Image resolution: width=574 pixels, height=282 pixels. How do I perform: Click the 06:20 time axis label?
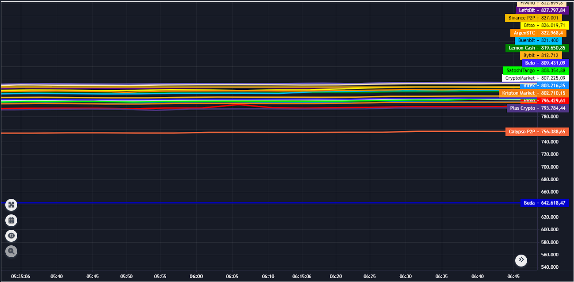[x=336, y=276]
